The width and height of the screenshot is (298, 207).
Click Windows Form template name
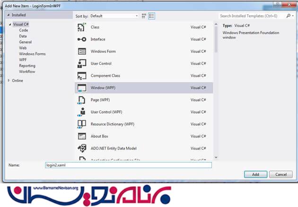pyautogui.click(x=103, y=51)
